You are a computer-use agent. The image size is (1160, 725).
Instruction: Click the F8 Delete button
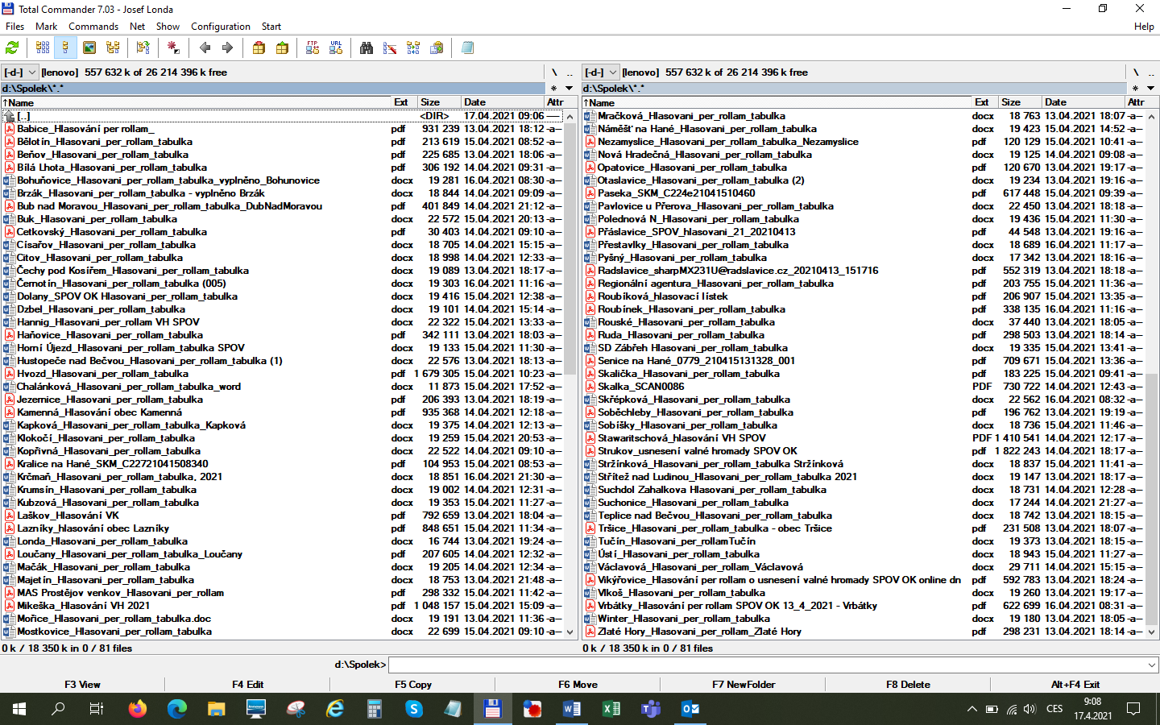click(908, 685)
